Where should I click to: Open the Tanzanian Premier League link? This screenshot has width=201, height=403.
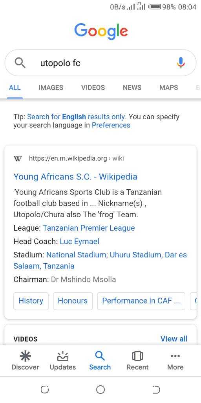[x=89, y=228]
